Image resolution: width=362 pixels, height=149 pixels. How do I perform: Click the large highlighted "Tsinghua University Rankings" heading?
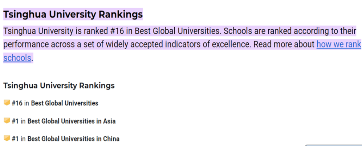[73, 15]
